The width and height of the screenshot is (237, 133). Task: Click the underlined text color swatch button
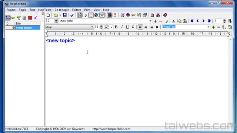pyautogui.click(x=107, y=27)
